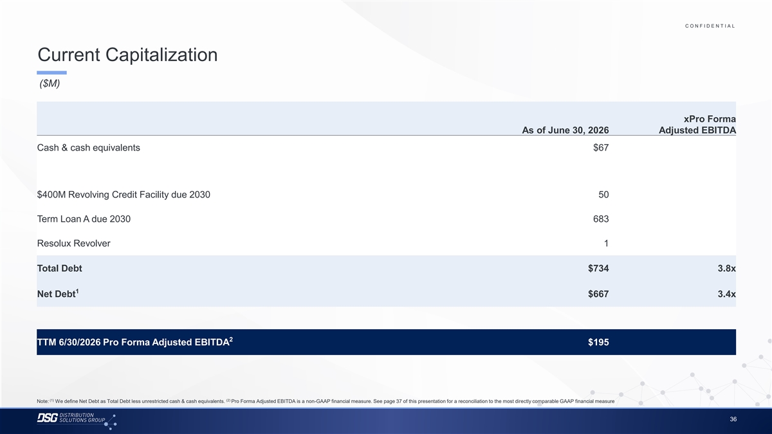Click the $67 cash value
772x434 pixels.
601,148
